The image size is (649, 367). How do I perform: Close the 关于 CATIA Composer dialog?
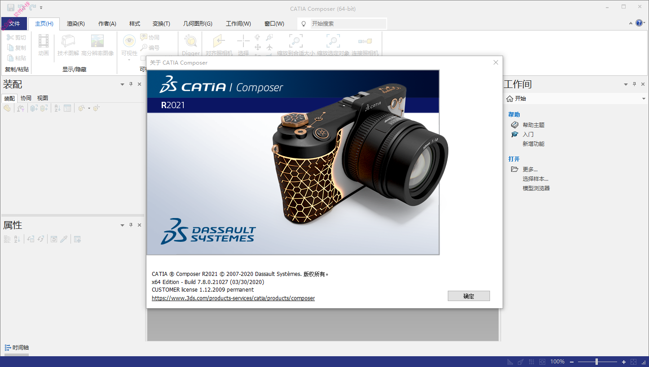click(x=496, y=62)
